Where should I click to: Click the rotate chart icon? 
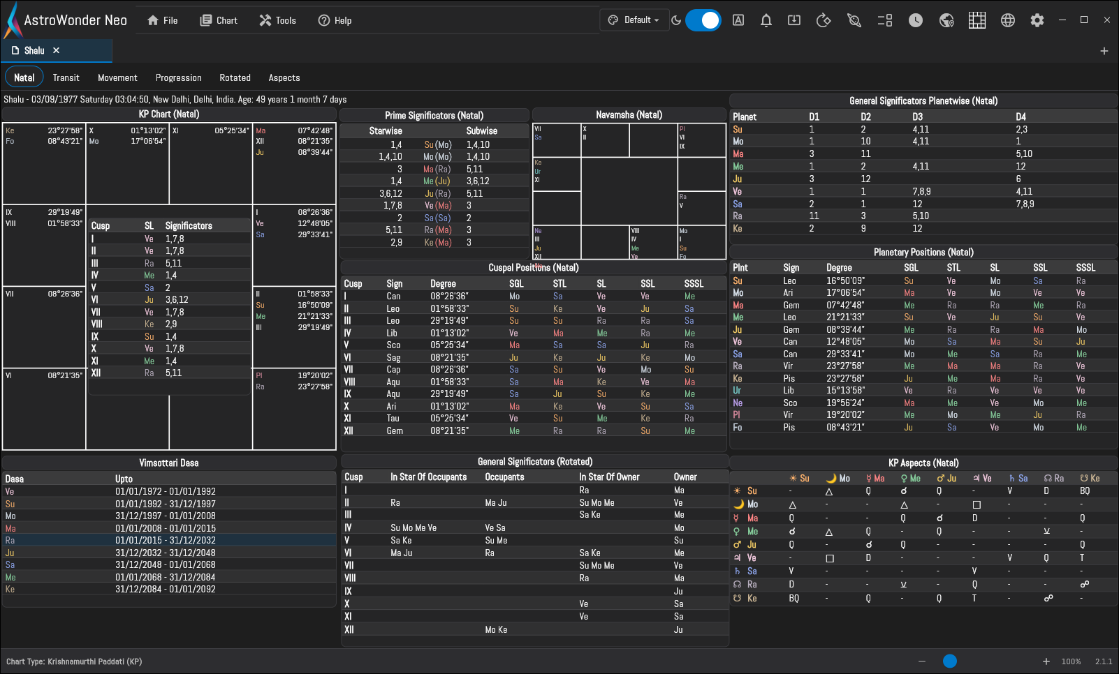coord(824,20)
